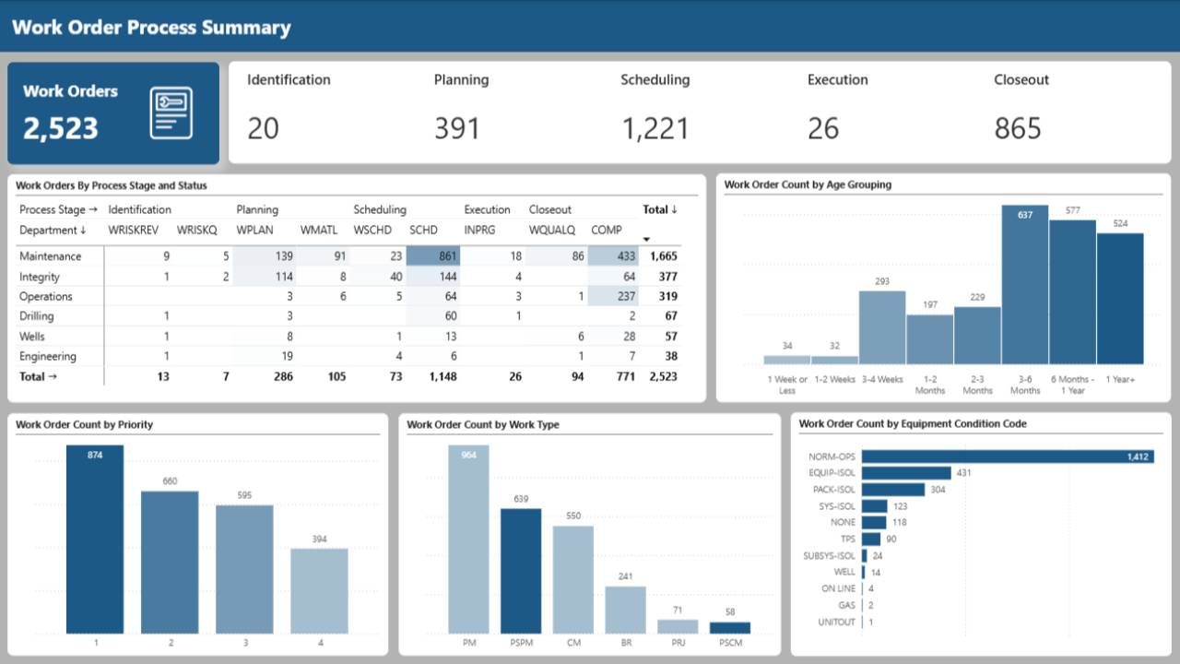Click the Integrity SCHD cell 144
The image size is (1180, 664).
tap(433, 277)
